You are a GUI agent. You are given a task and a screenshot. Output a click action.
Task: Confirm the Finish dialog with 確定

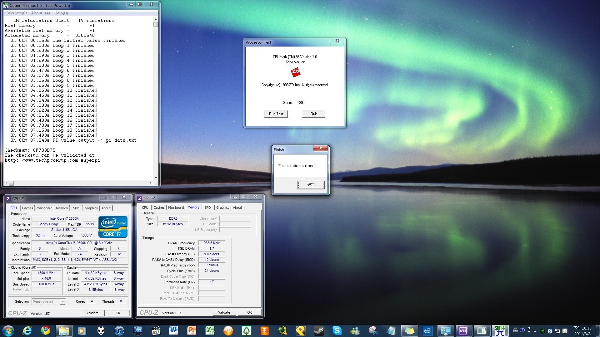[311, 185]
